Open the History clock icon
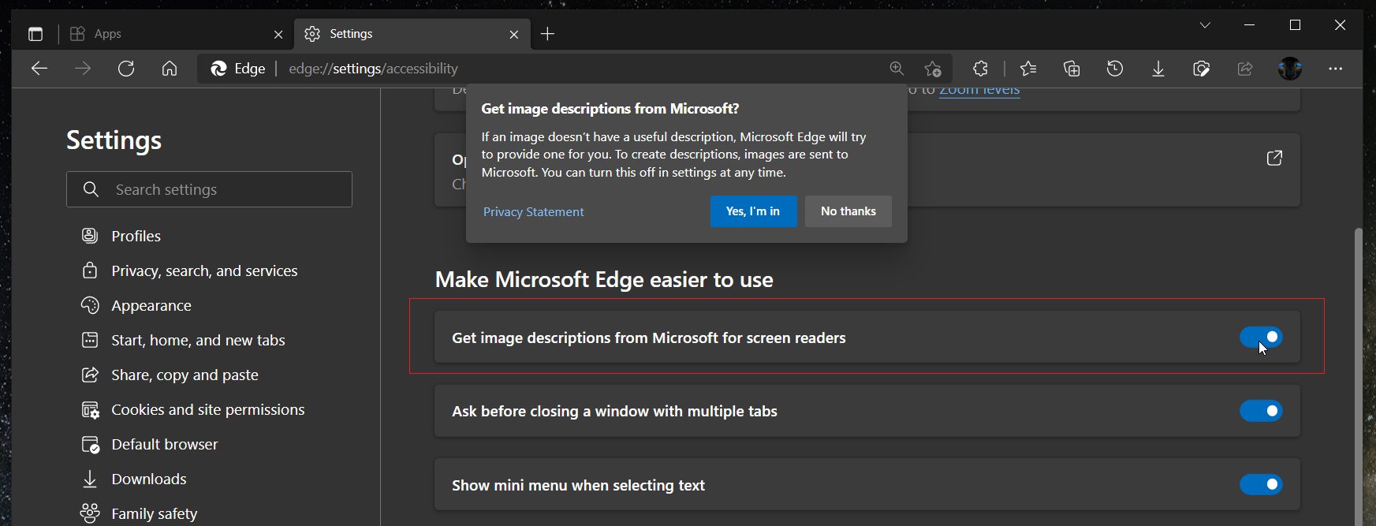 coord(1115,69)
